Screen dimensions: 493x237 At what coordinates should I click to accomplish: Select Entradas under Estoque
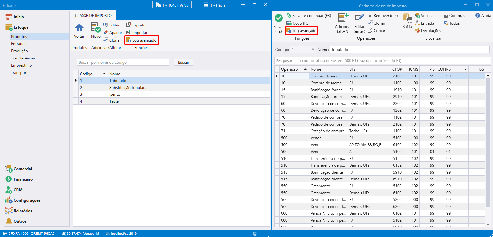point(19,44)
